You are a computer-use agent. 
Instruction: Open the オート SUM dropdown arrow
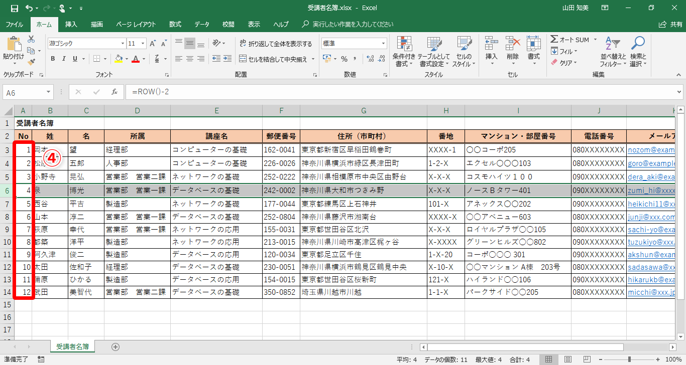pos(595,40)
